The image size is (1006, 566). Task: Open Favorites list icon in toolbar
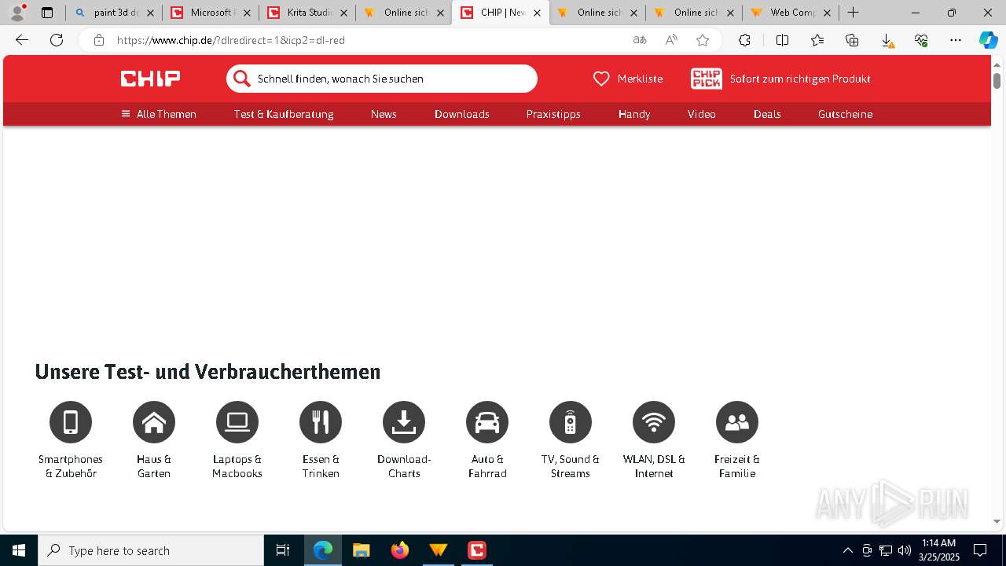point(817,40)
